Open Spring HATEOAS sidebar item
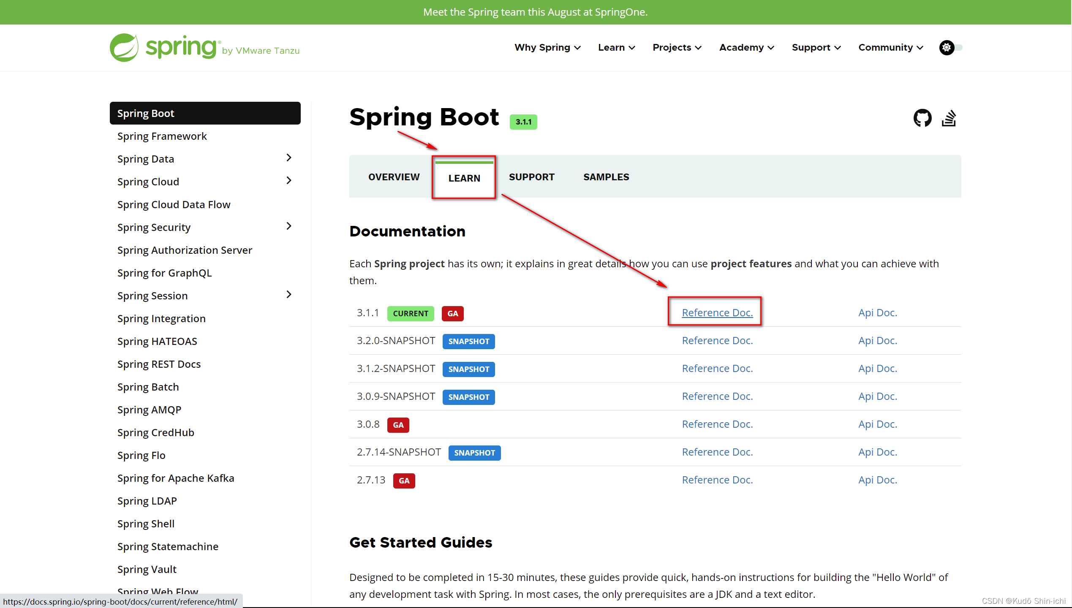Screen dimensions: 1072x608 pos(157,341)
